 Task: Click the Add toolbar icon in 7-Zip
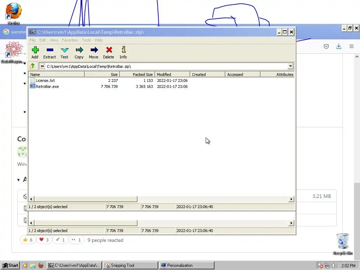[x=35, y=52]
